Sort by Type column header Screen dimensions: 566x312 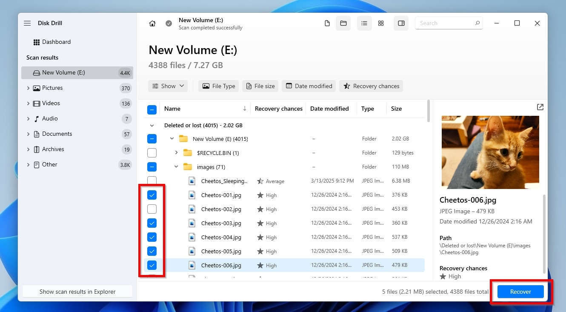pyautogui.click(x=367, y=109)
